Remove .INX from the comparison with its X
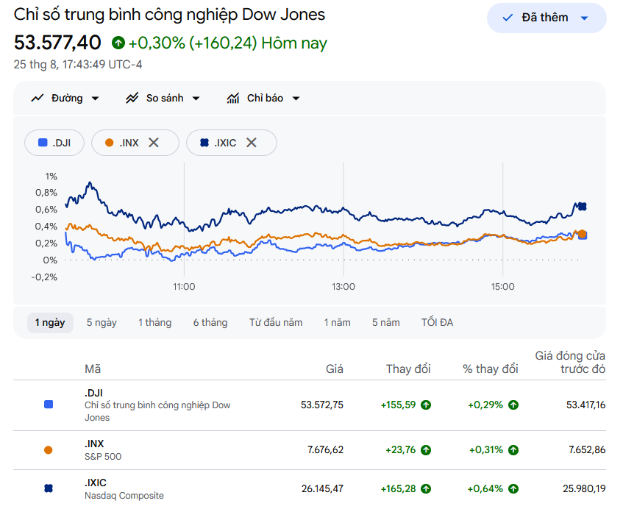The height and width of the screenshot is (509, 623). (x=154, y=142)
